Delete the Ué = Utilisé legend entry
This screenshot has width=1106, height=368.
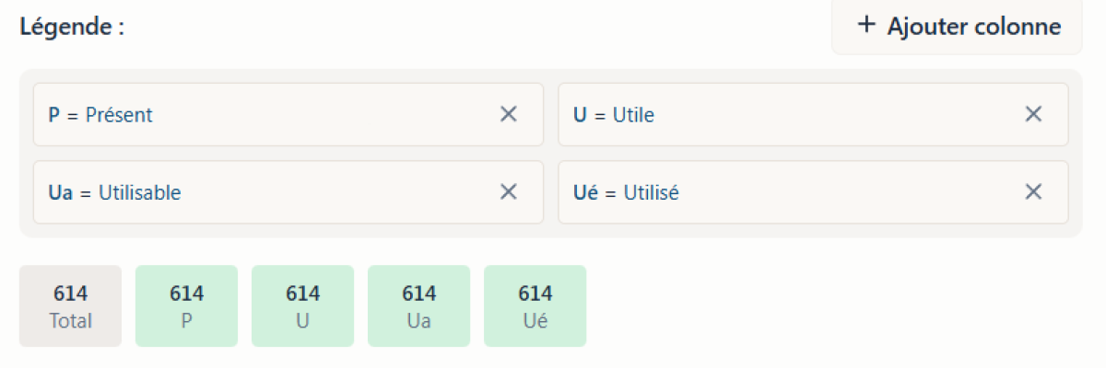point(1033,191)
